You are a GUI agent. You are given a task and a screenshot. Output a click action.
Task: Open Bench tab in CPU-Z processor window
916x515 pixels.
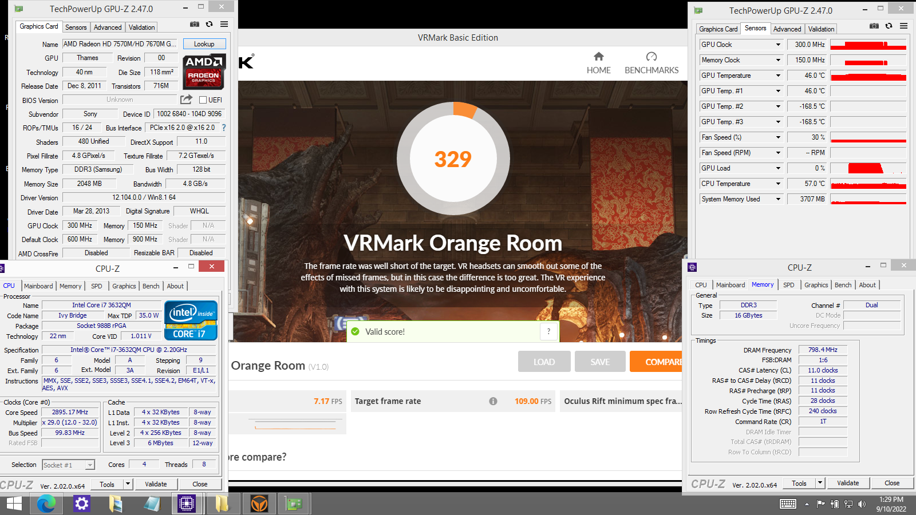[x=151, y=286]
